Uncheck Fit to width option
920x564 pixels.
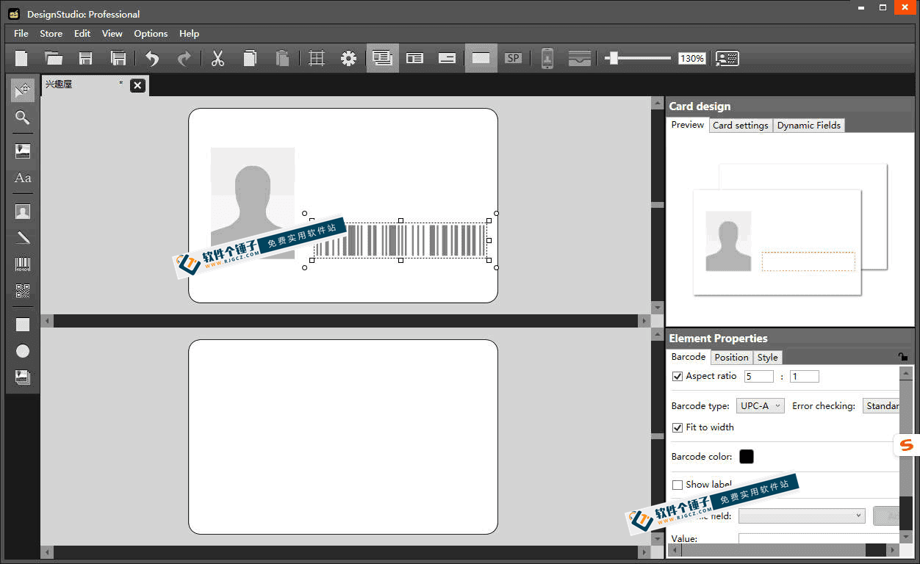678,427
